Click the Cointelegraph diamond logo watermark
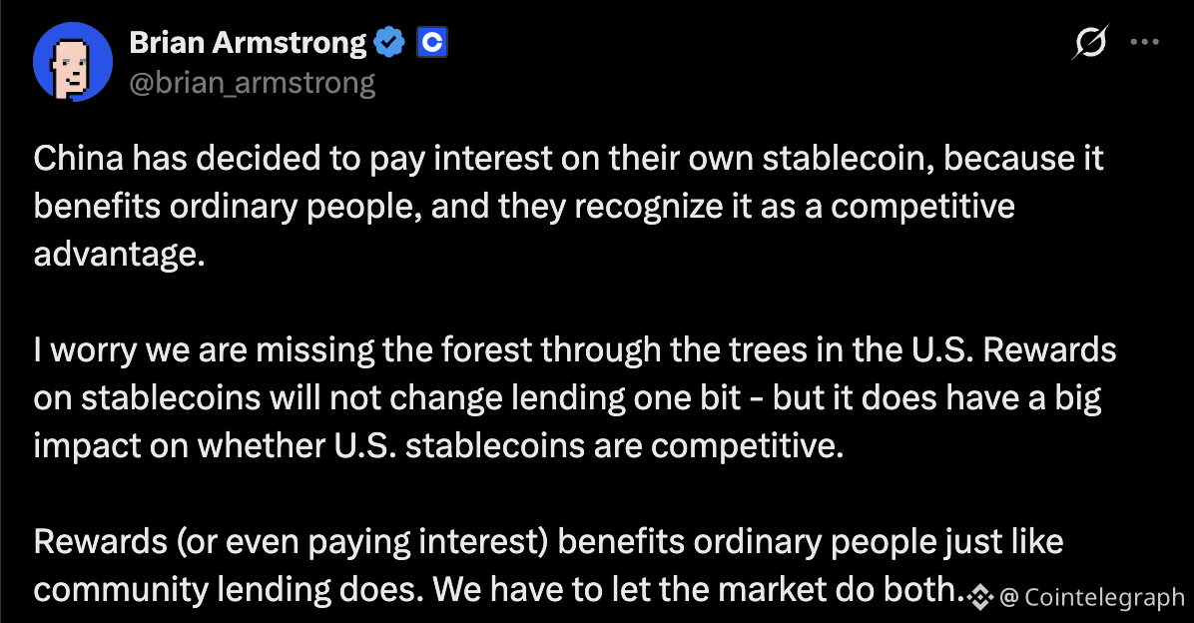 click(x=977, y=598)
